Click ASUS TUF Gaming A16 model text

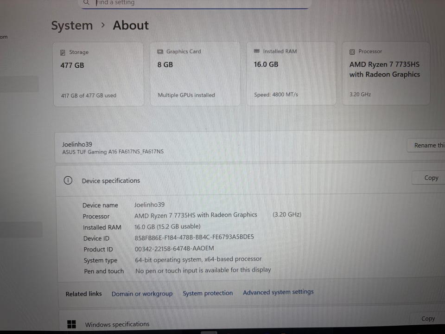(x=113, y=152)
